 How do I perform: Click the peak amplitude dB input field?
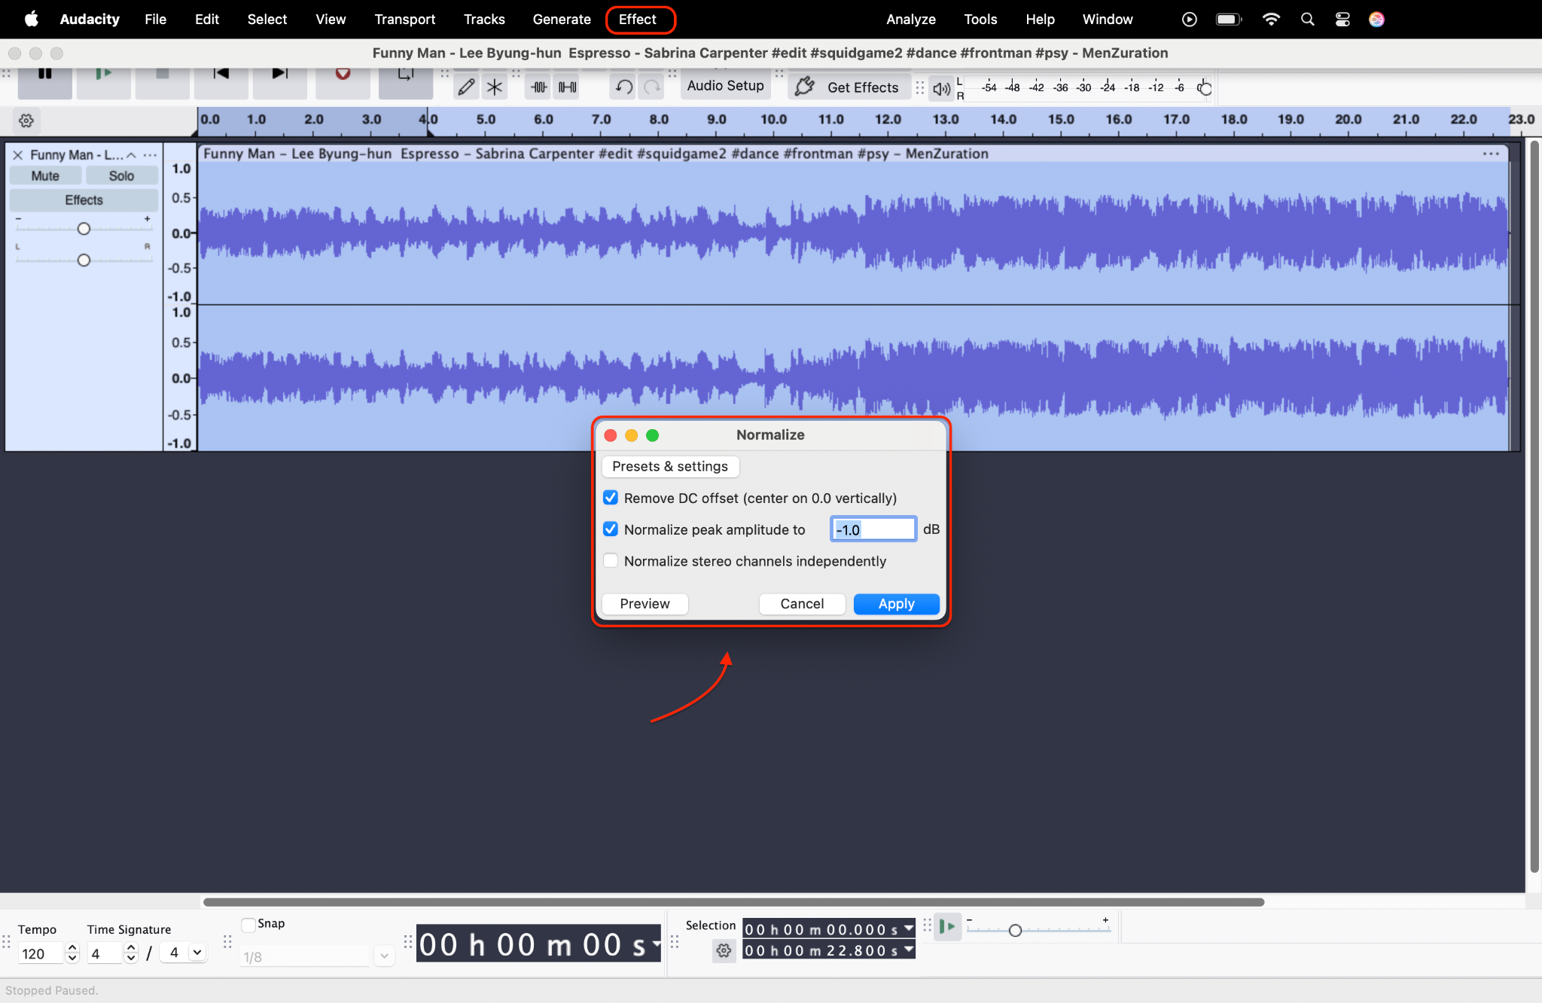pos(873,529)
